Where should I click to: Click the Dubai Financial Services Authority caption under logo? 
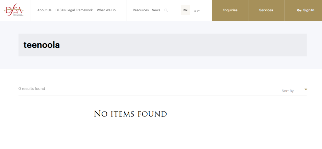[18, 14]
